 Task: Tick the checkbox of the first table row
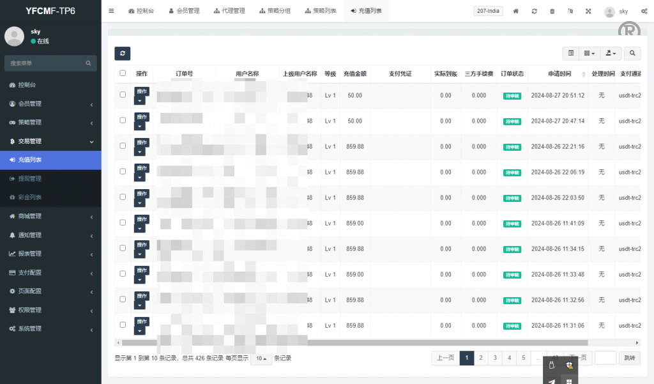[x=123, y=95]
